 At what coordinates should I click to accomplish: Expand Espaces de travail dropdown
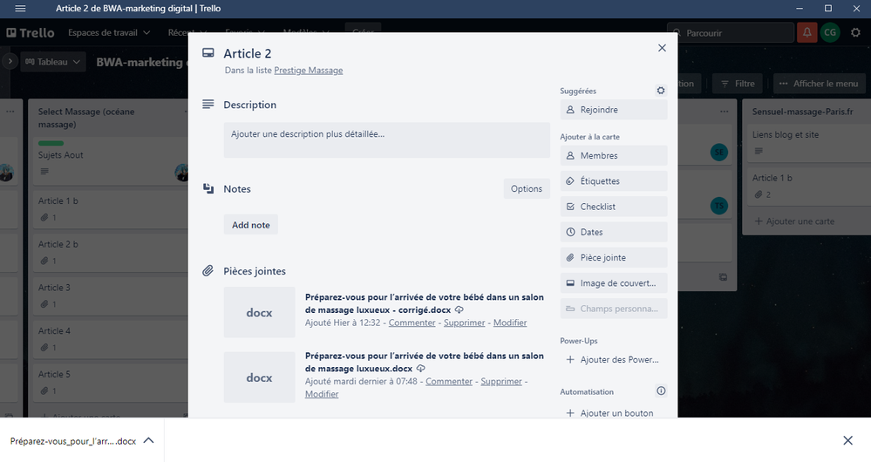click(x=109, y=33)
